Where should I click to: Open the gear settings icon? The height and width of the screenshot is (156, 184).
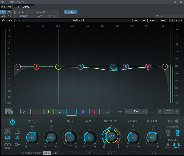point(157,16)
